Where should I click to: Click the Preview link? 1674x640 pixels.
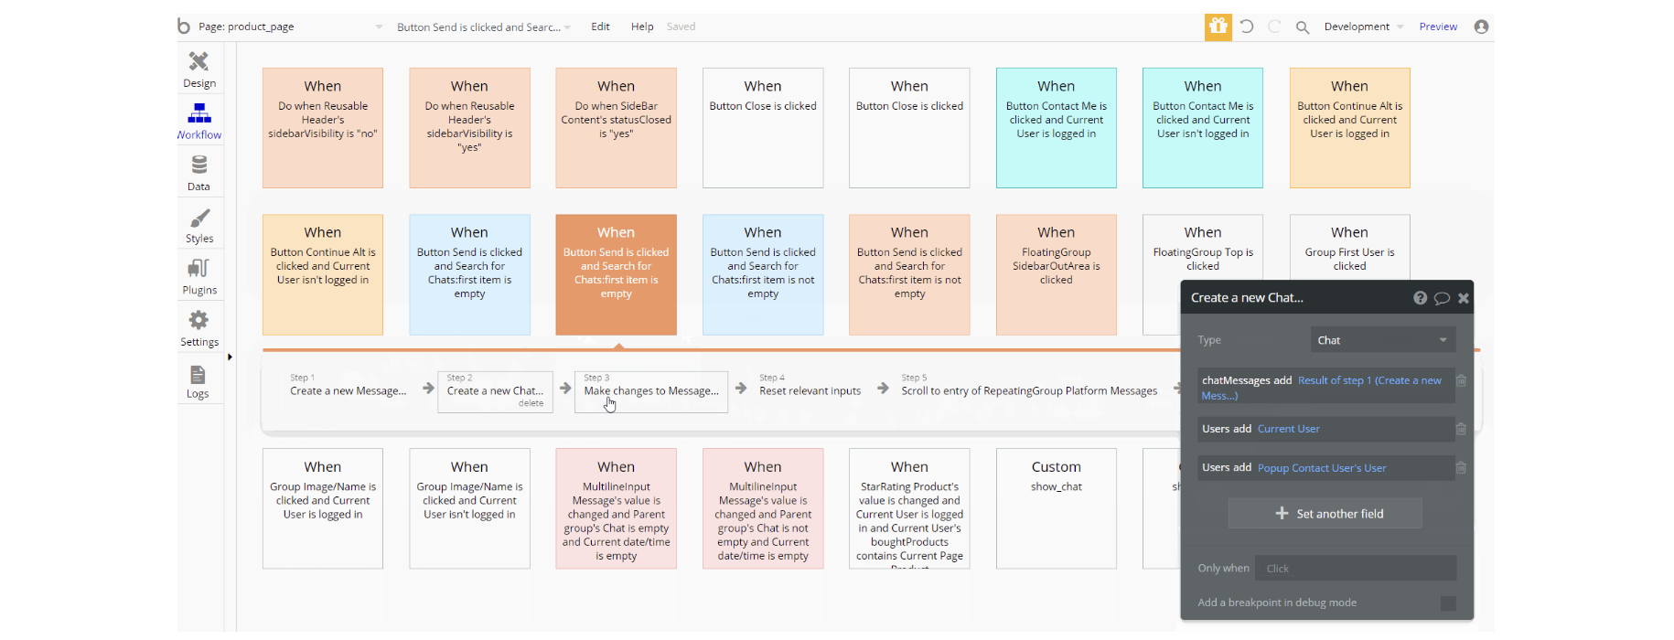pos(1438,27)
